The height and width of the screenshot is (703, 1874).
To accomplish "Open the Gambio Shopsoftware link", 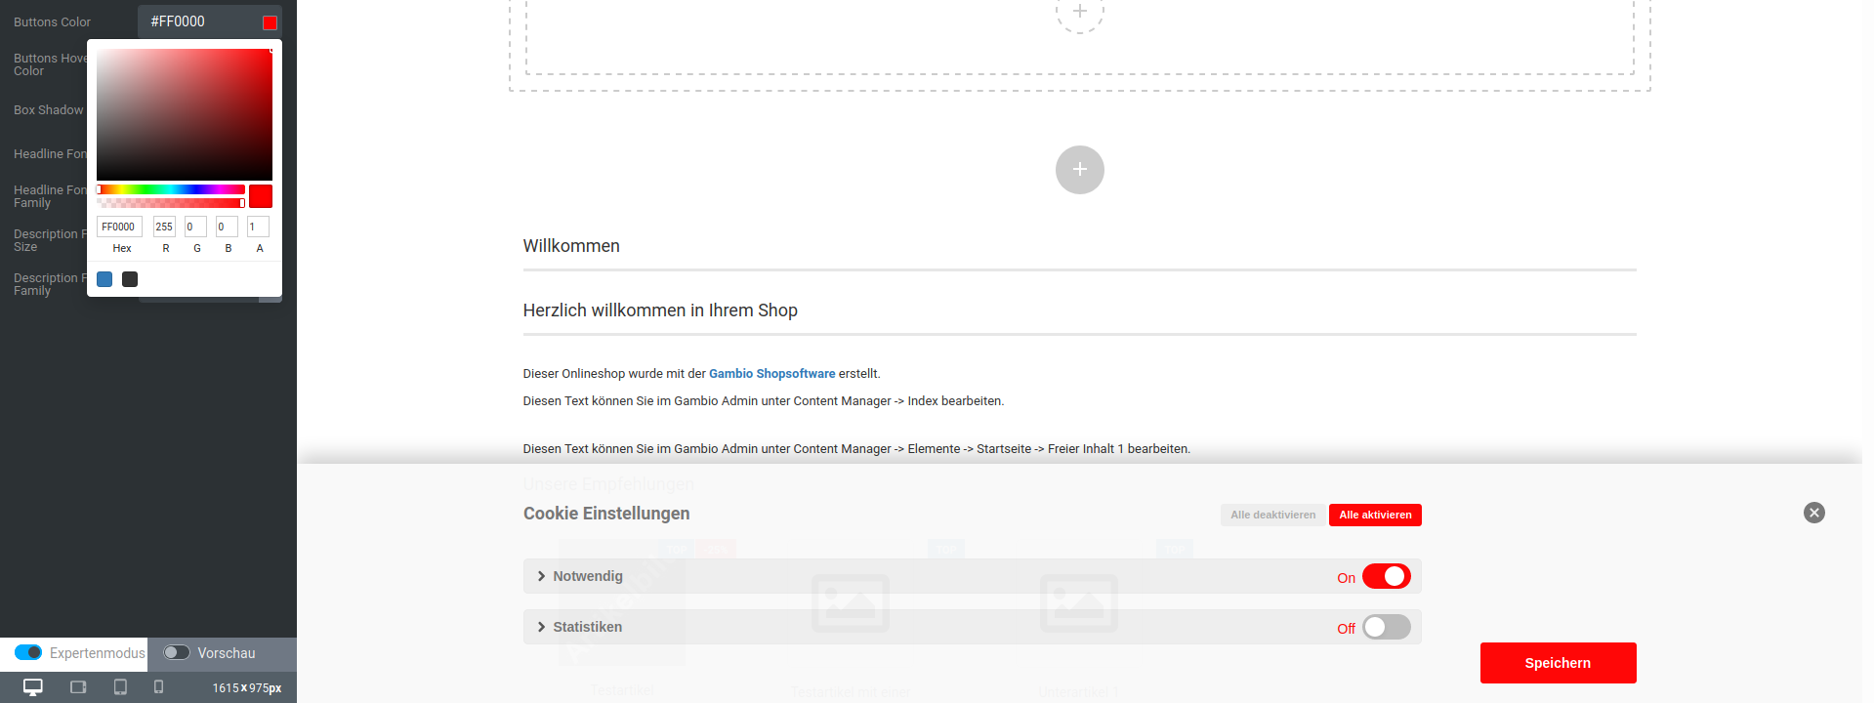I will point(771,374).
